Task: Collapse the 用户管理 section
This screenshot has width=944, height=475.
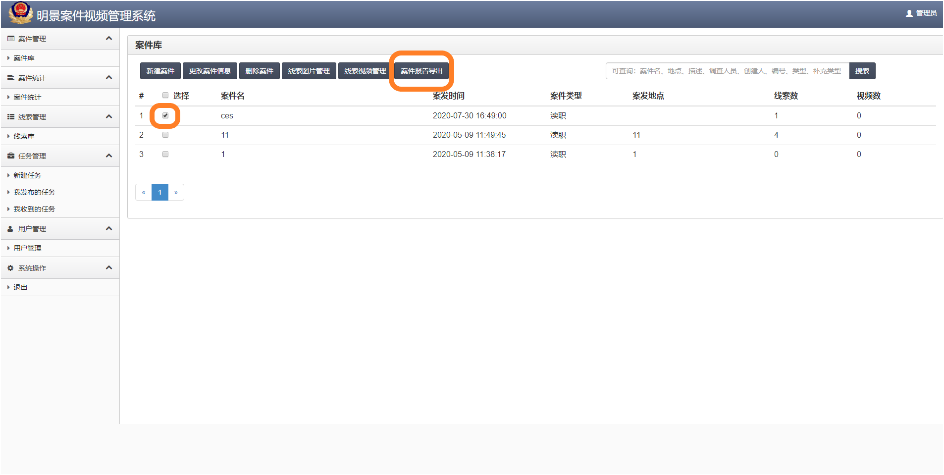Action: [x=109, y=228]
